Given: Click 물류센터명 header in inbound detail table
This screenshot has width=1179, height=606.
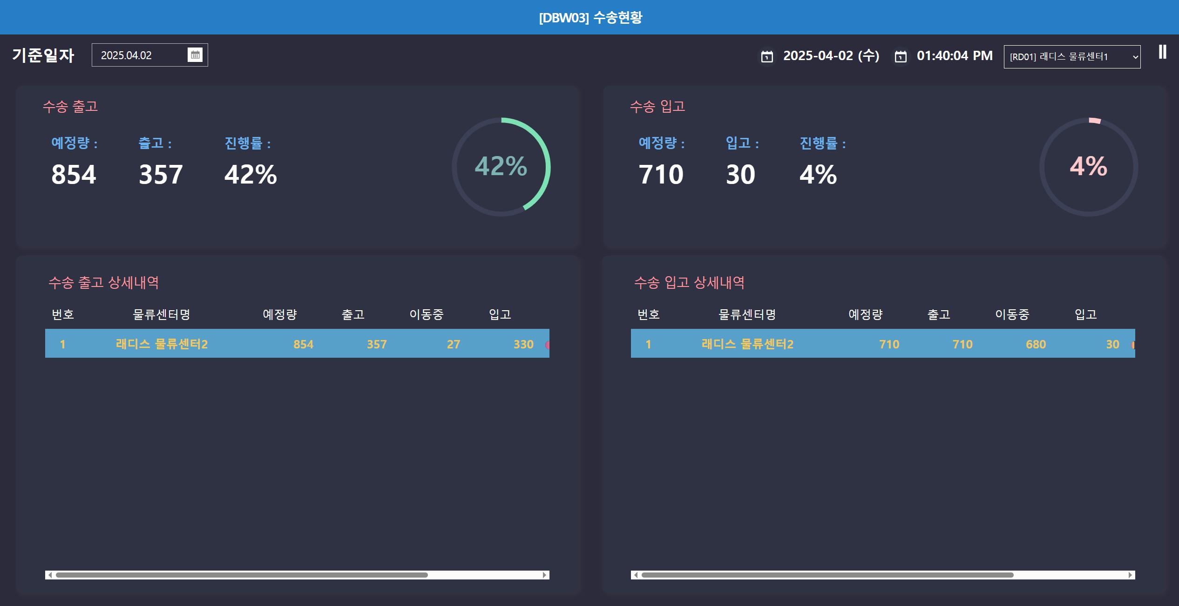Looking at the screenshot, I should (x=747, y=314).
